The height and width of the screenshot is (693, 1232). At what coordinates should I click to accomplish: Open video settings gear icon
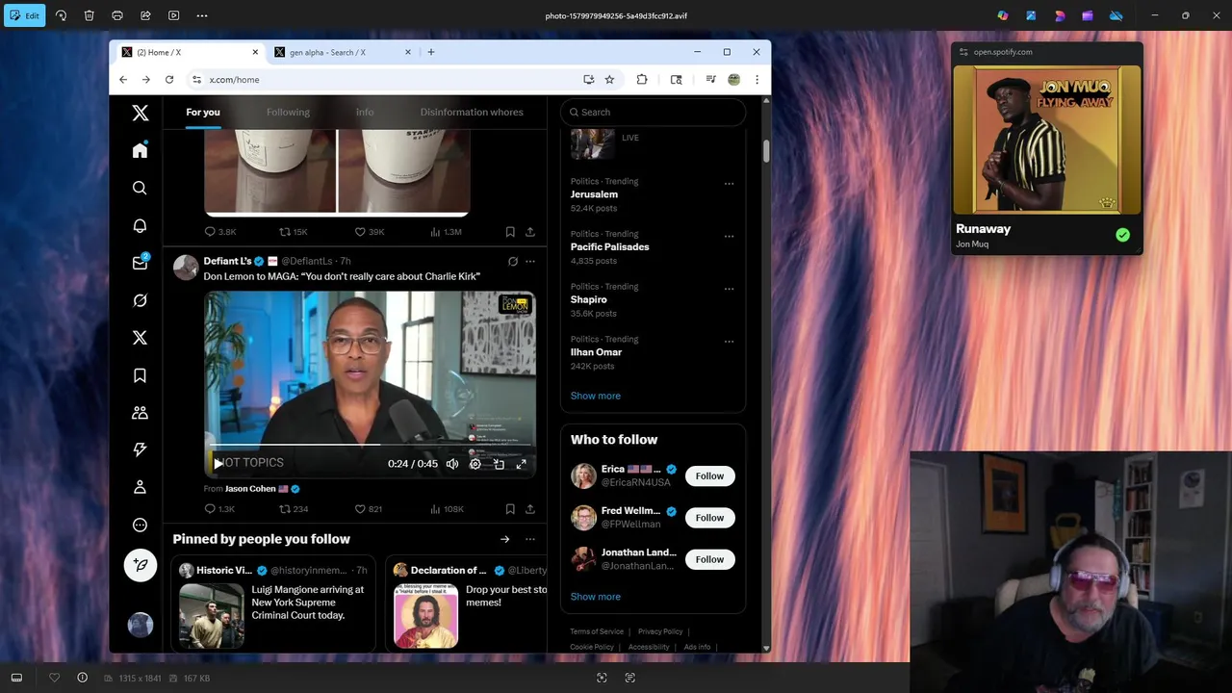point(475,464)
